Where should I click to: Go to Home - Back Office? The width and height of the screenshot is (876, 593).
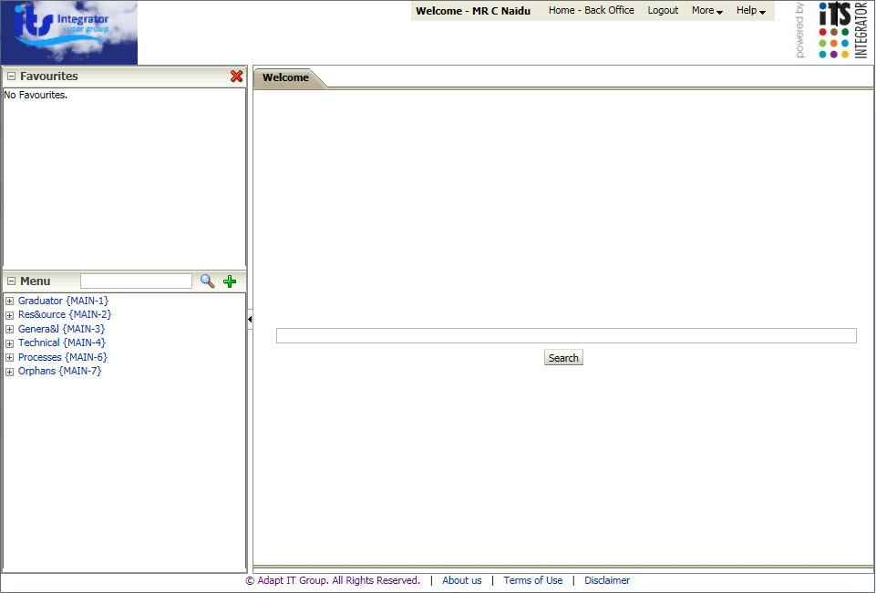click(x=591, y=11)
